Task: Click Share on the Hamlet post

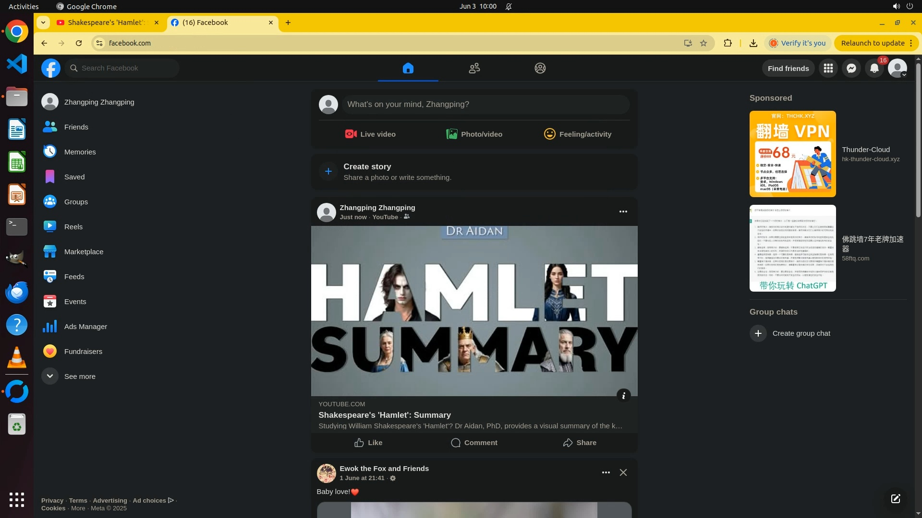Action: (x=580, y=443)
